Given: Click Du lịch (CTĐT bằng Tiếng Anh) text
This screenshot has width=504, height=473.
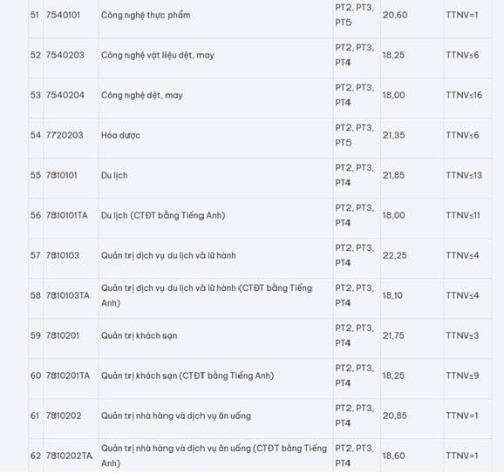Looking at the screenshot, I should coord(163,215).
